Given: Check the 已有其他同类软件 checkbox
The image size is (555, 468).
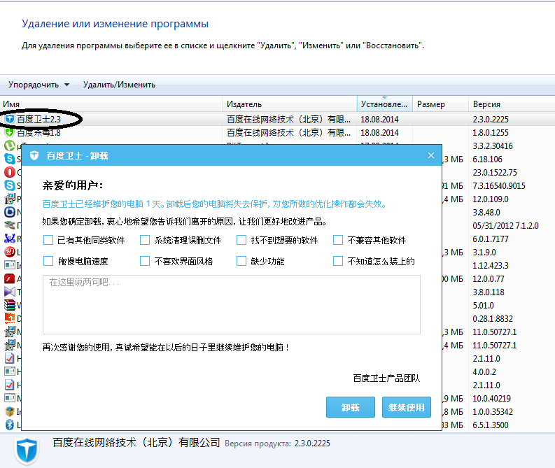Looking at the screenshot, I should tap(48, 240).
